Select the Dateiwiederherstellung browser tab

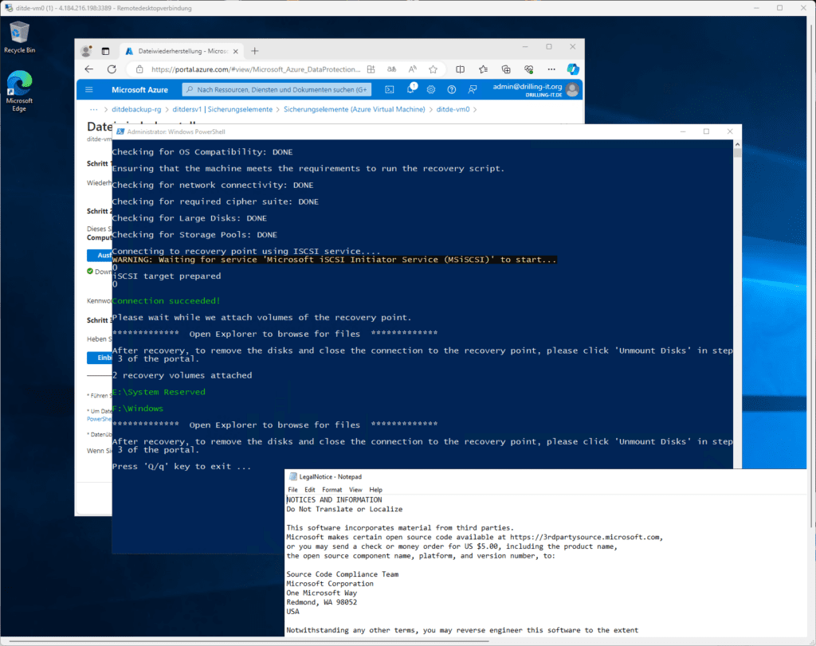point(182,51)
